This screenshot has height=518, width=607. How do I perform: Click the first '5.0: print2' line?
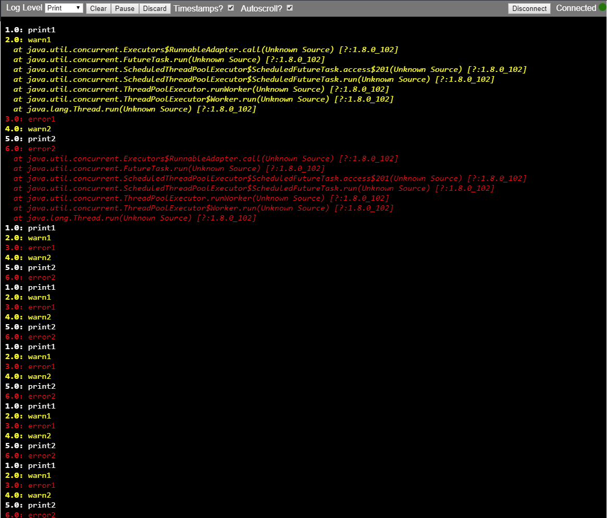[30, 139]
